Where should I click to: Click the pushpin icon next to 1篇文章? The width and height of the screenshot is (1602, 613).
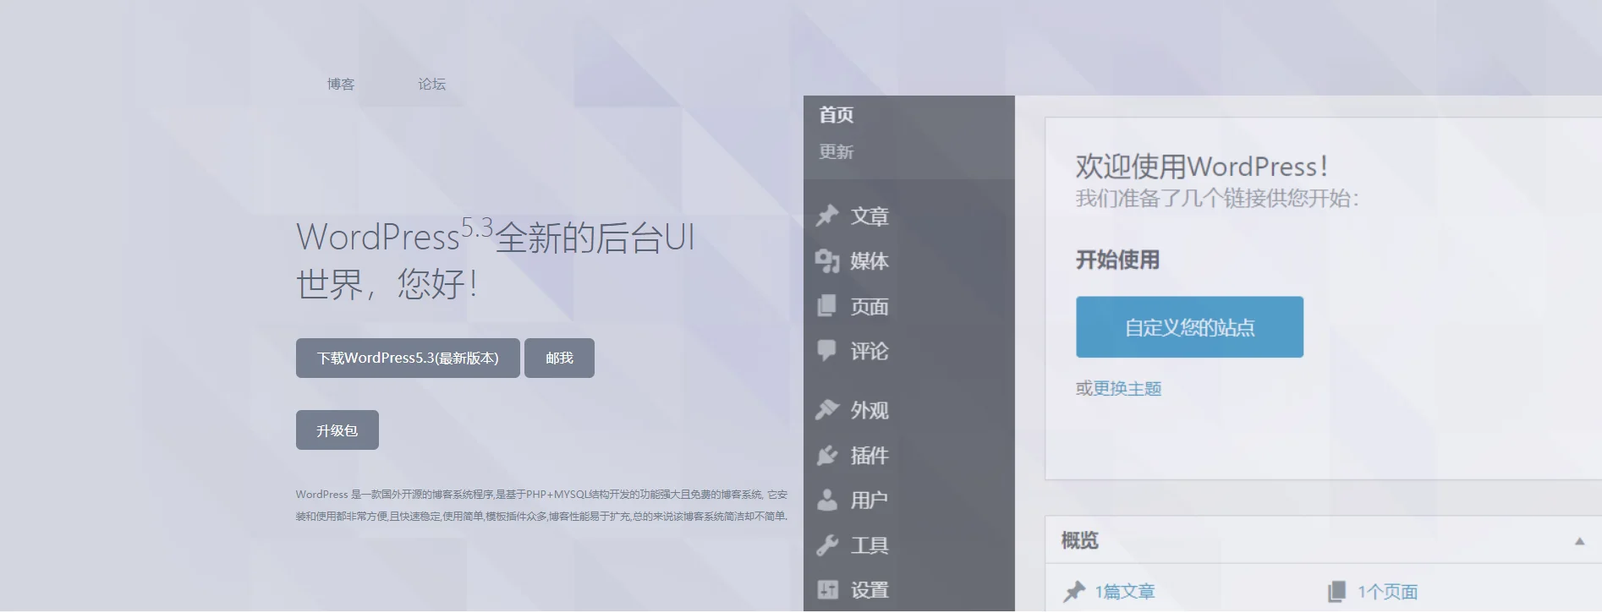coord(1074,591)
